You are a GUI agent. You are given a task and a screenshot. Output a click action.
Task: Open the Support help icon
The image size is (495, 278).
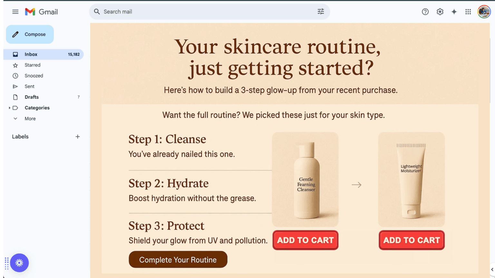[x=425, y=12]
